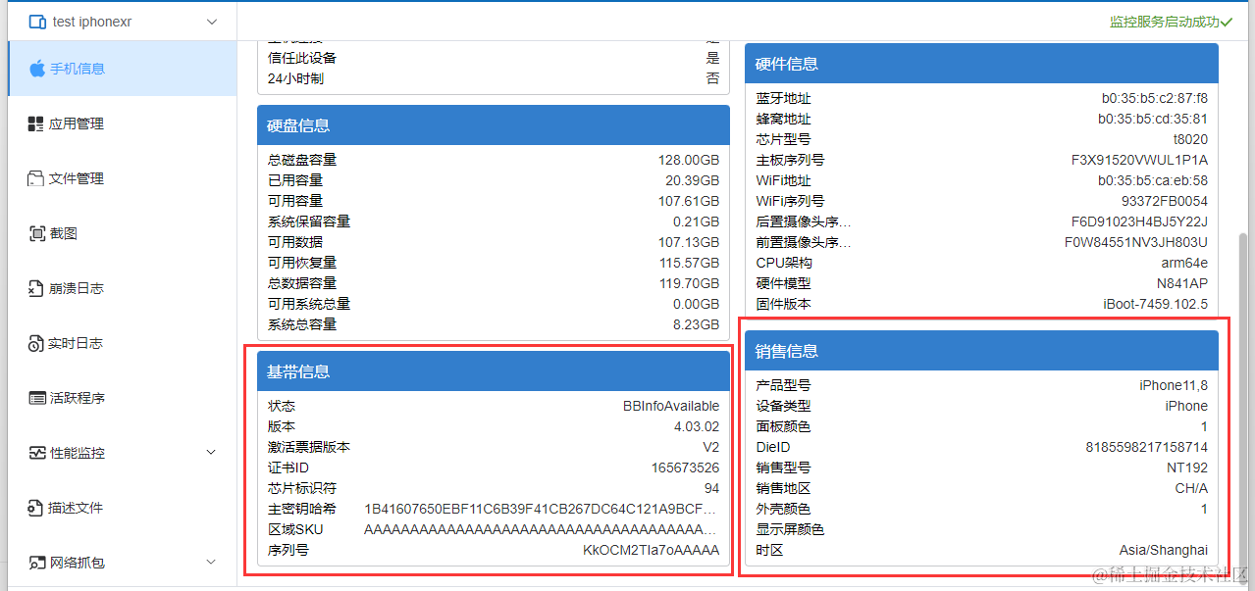The image size is (1255, 591).
Task: Go to 应用管理 in the sidebar
Action: pos(123,123)
